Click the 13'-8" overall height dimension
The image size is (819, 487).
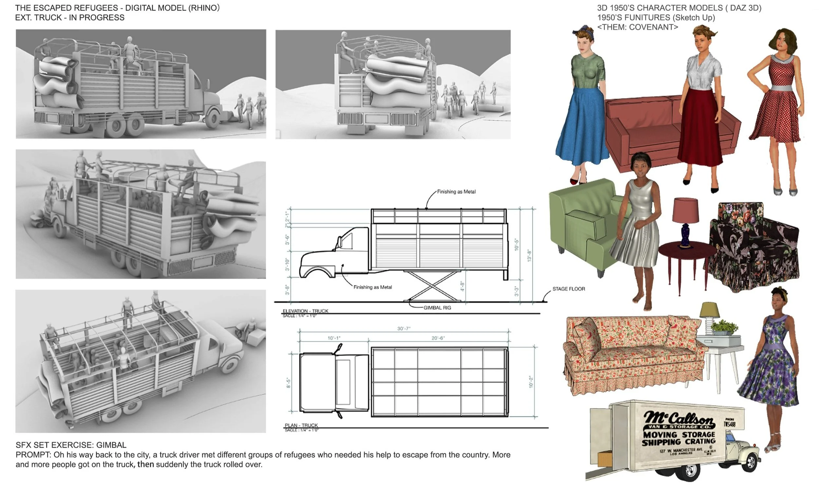coord(529,255)
